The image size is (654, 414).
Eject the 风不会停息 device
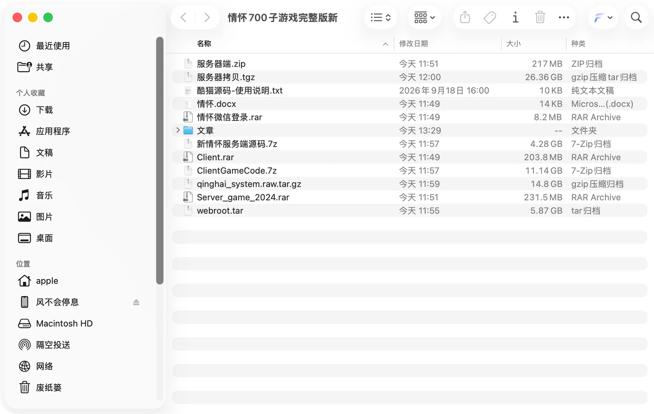136,302
